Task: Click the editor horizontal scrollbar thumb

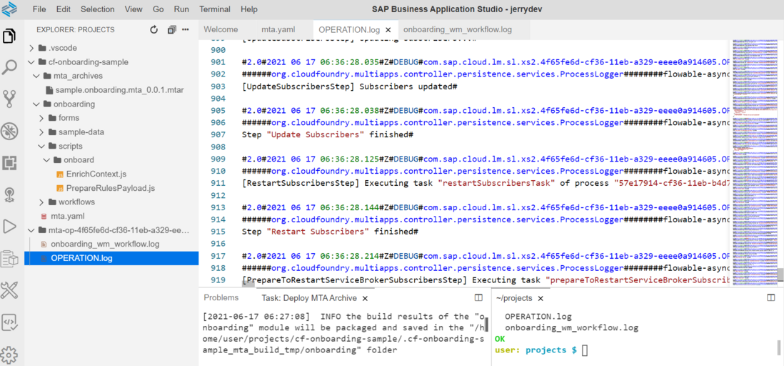Action: [249, 283]
